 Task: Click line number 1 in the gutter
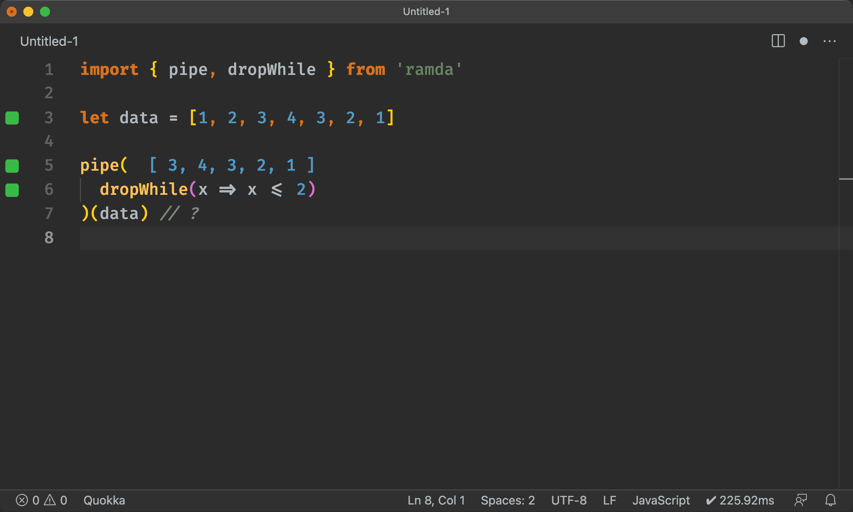pyautogui.click(x=49, y=70)
